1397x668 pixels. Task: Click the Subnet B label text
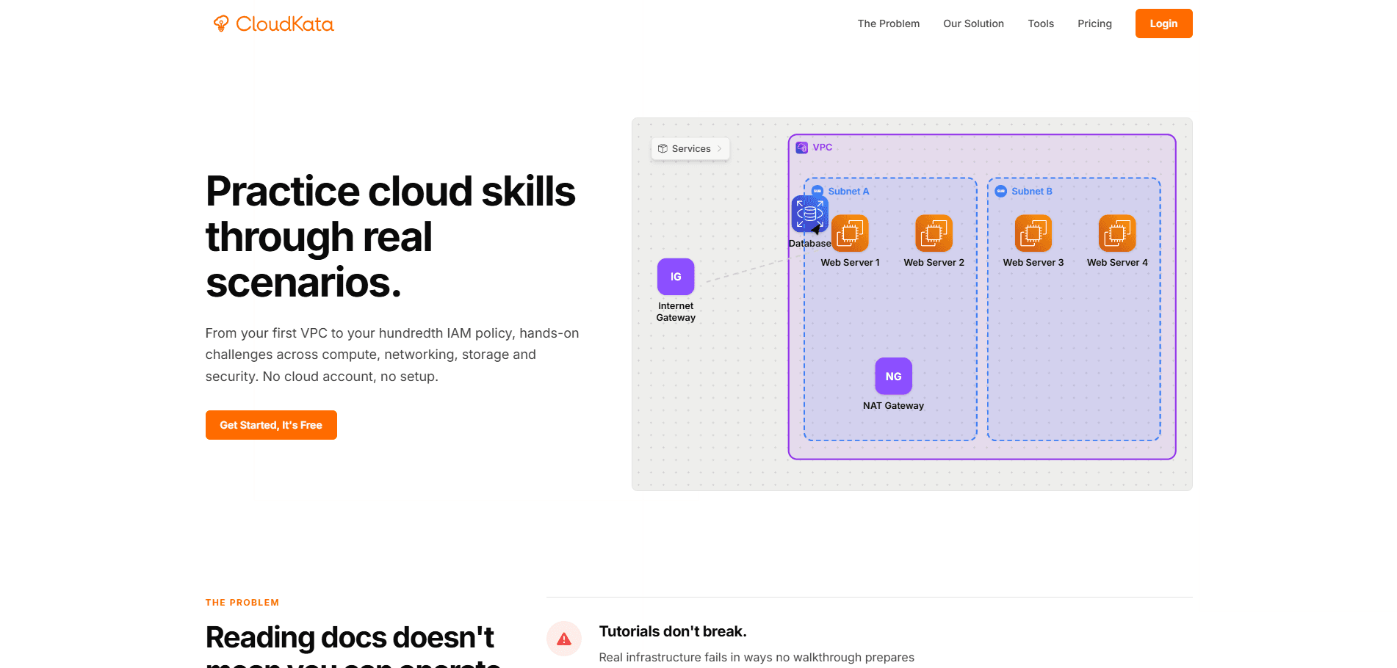click(1031, 191)
